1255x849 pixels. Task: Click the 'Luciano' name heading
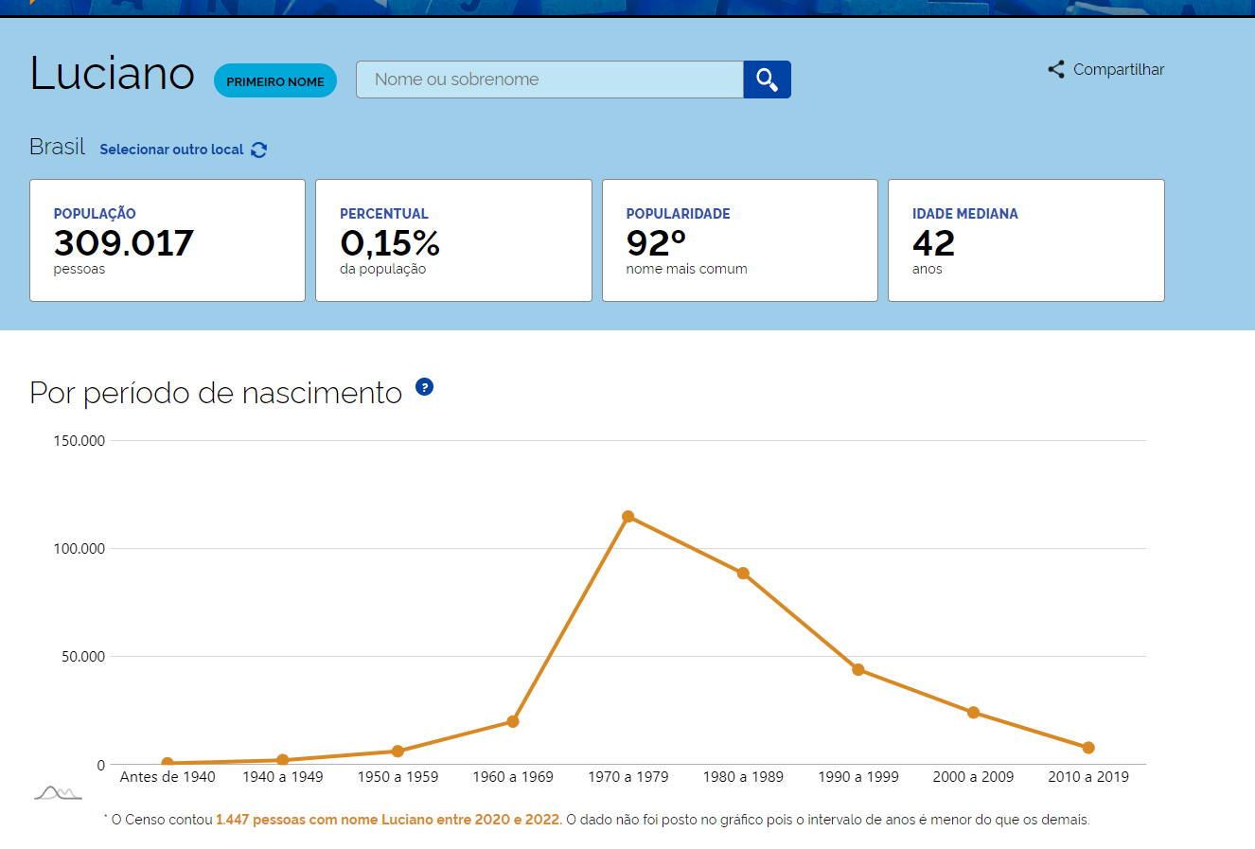[x=112, y=74]
